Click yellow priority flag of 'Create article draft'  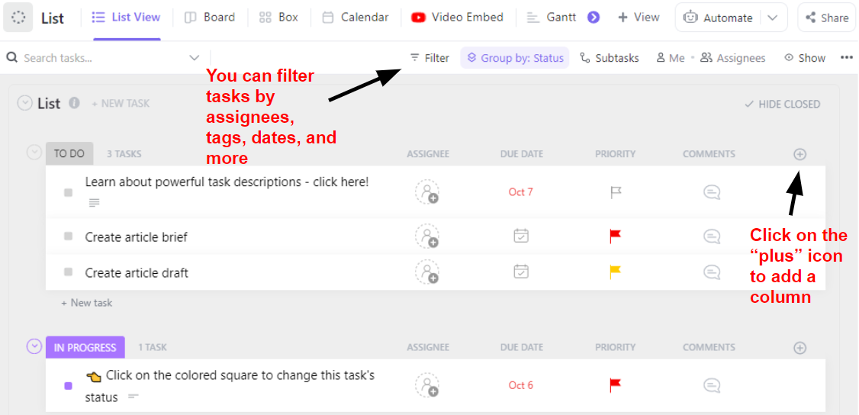[616, 272]
